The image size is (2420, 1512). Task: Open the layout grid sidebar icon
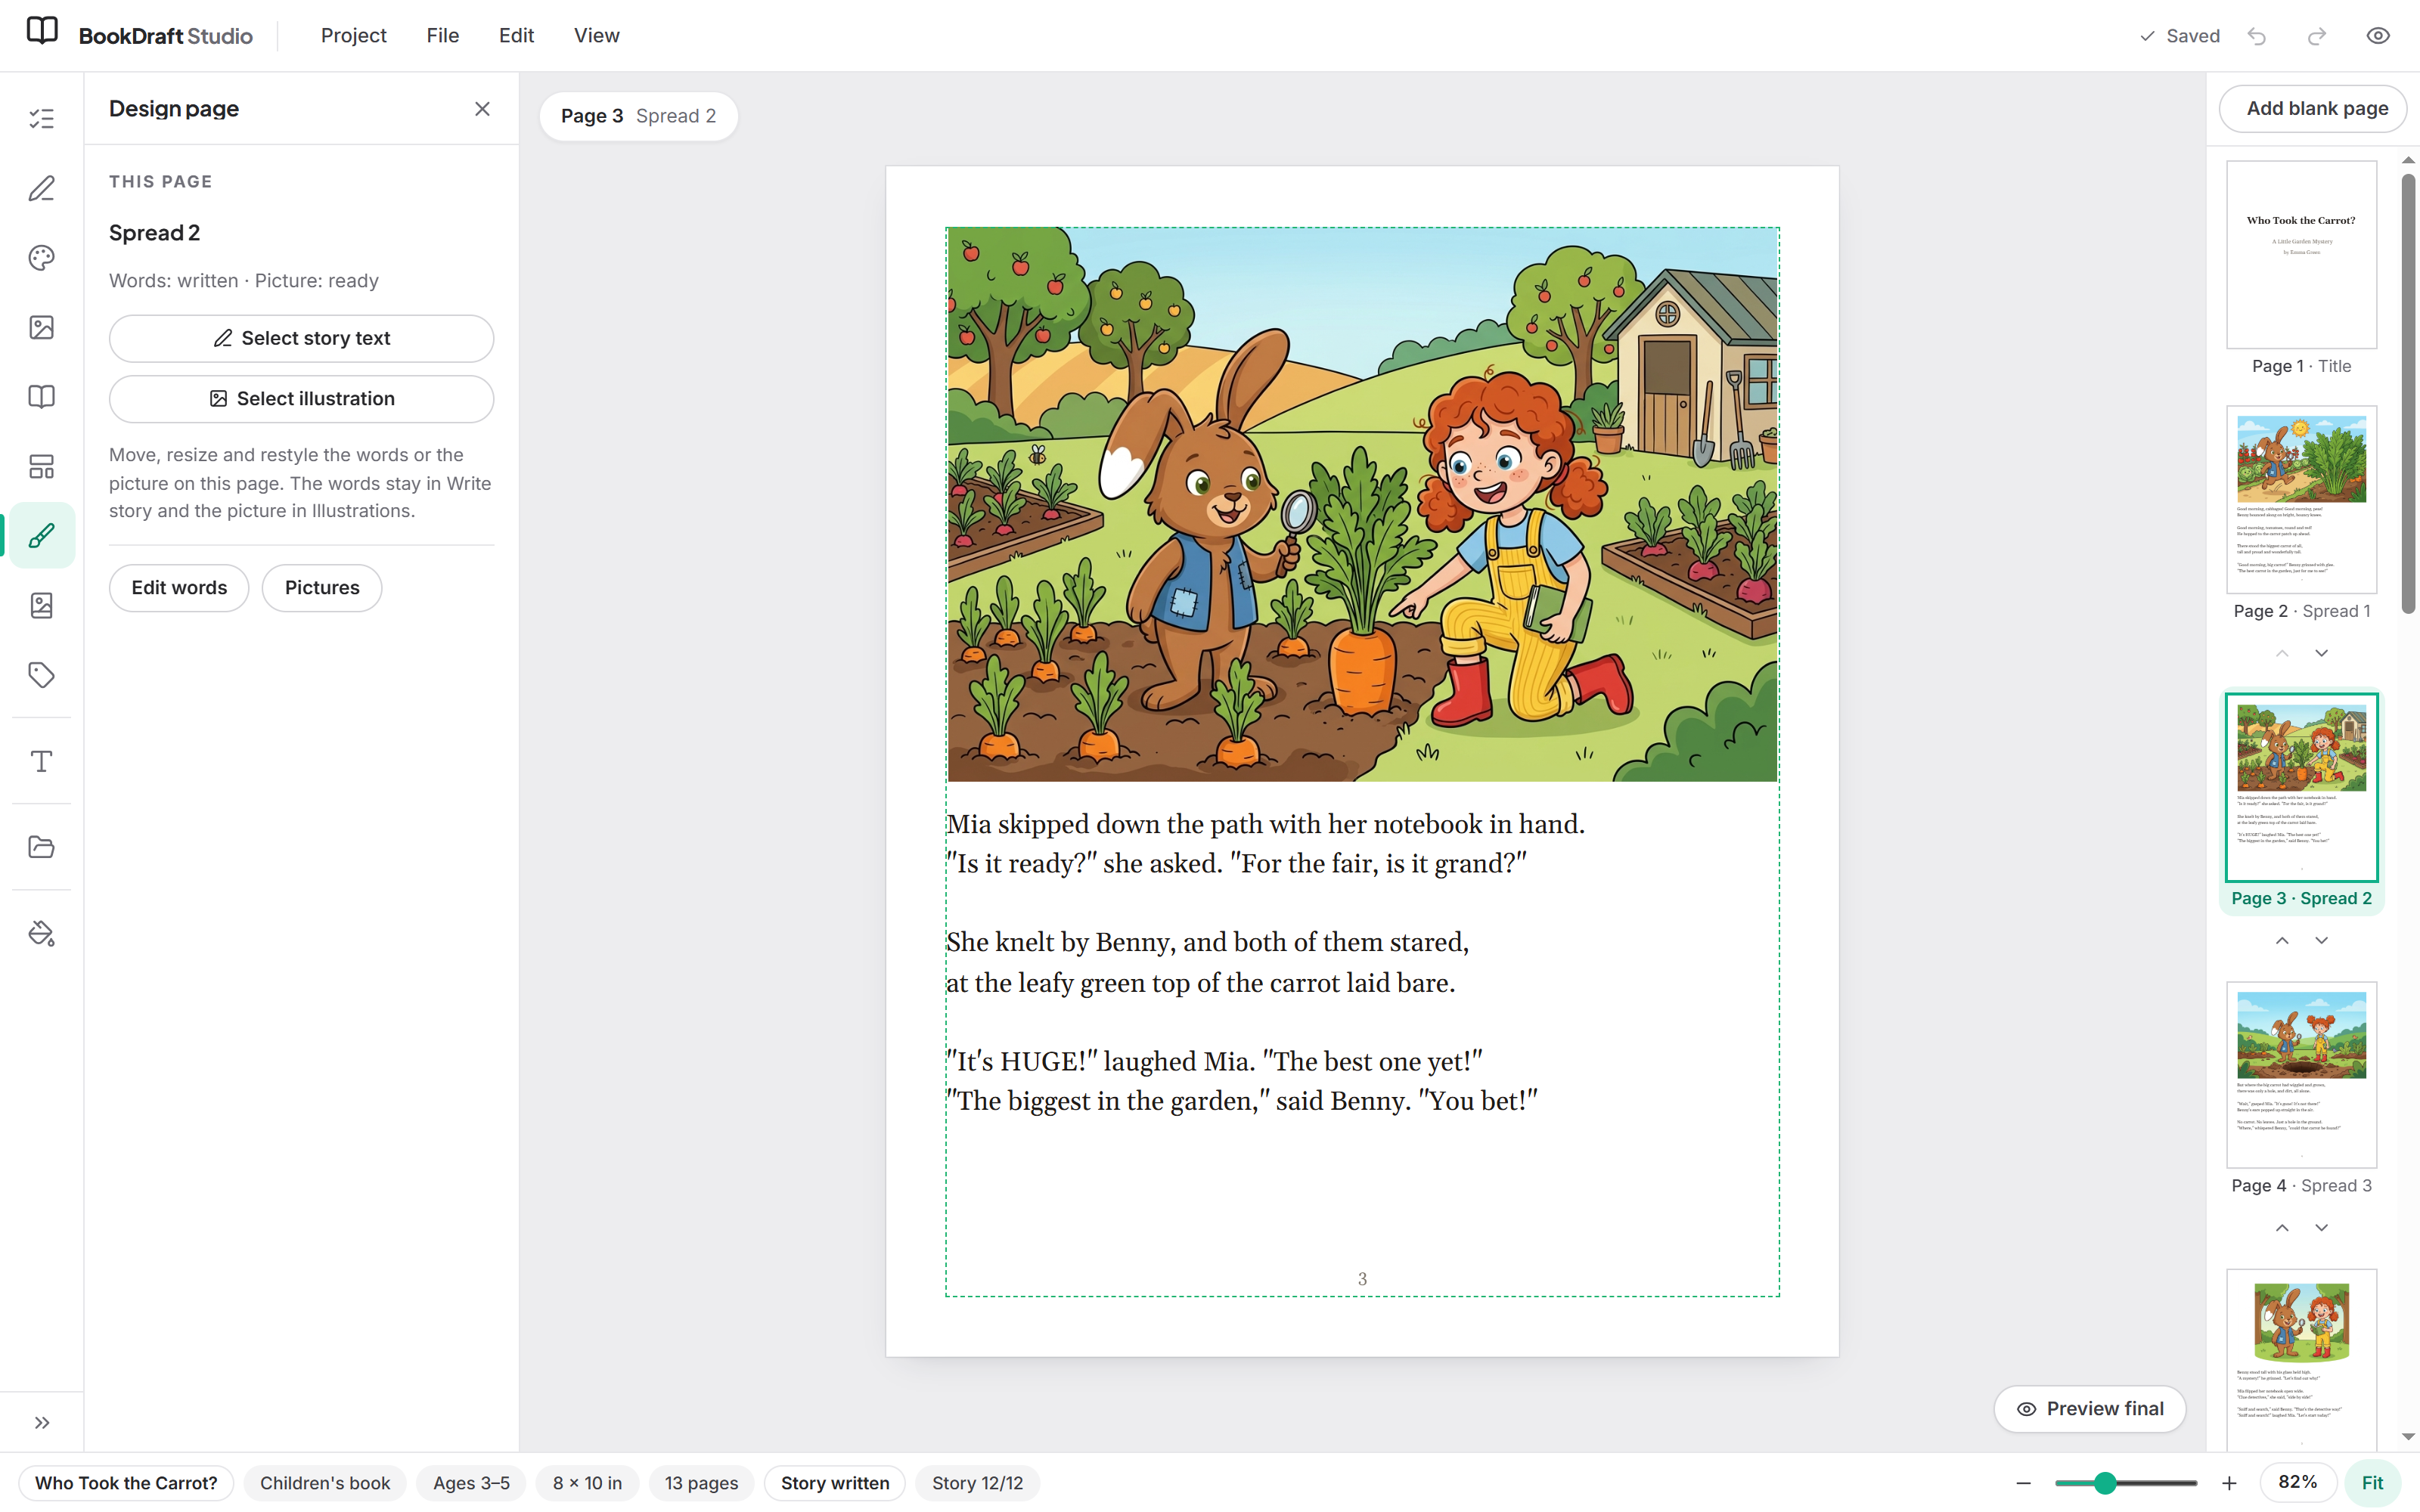(41, 466)
